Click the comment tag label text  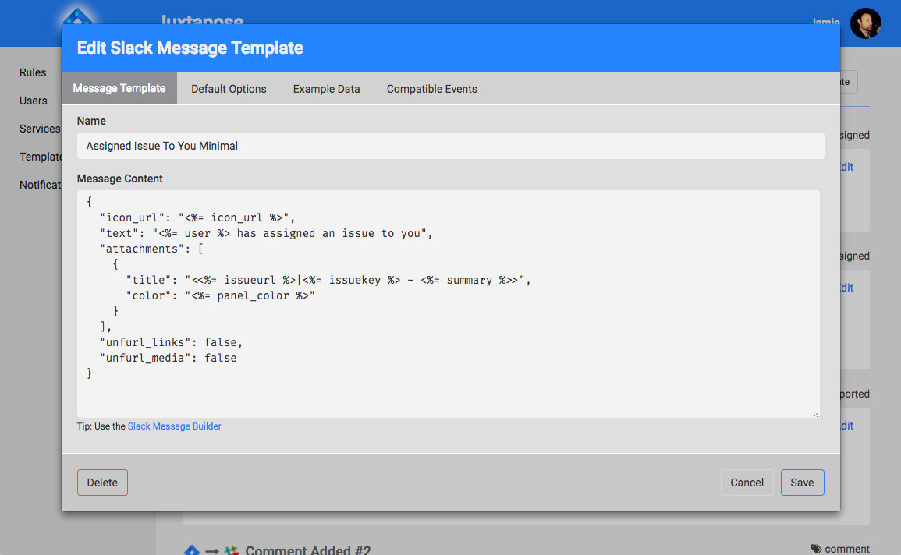click(847, 549)
